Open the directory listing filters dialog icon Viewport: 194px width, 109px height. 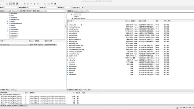[45, 4]
